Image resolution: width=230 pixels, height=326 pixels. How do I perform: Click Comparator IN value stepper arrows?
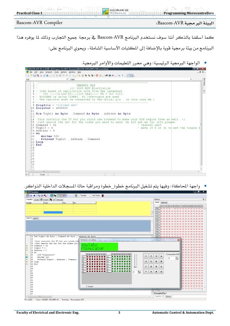[x=177, y=259]
